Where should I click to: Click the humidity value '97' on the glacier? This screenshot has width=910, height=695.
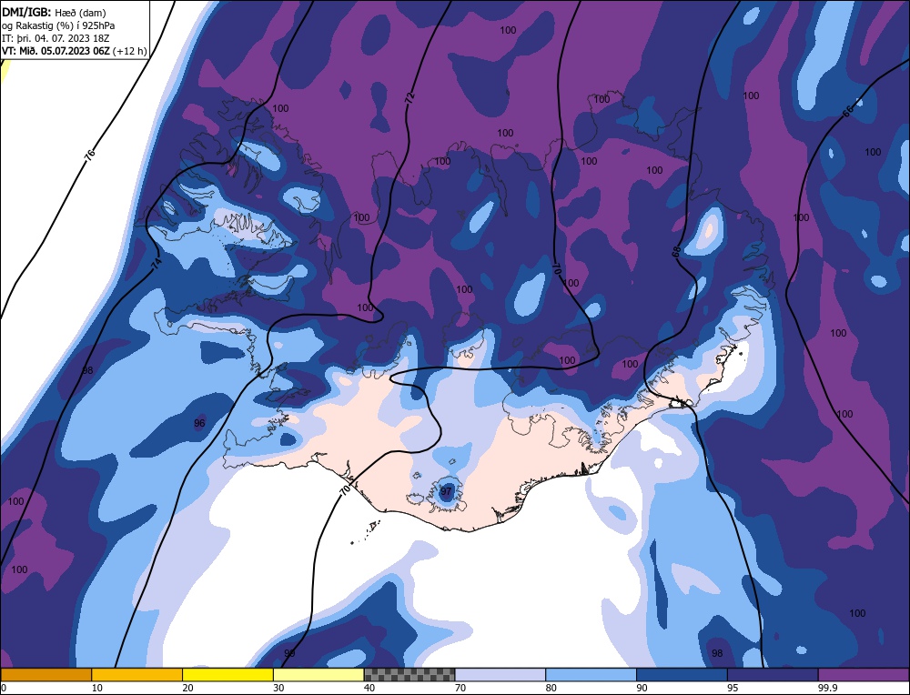pyautogui.click(x=446, y=491)
